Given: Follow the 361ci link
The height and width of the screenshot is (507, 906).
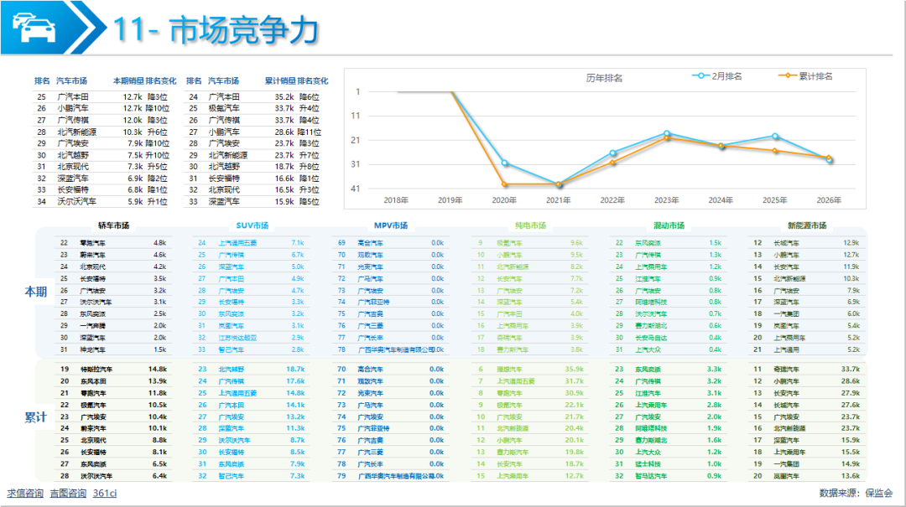Looking at the screenshot, I should point(105,493).
